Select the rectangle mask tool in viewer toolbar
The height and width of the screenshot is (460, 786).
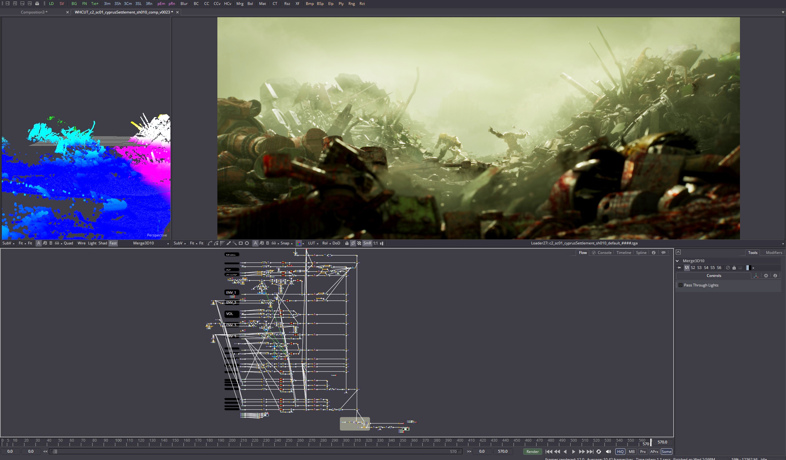coord(241,243)
